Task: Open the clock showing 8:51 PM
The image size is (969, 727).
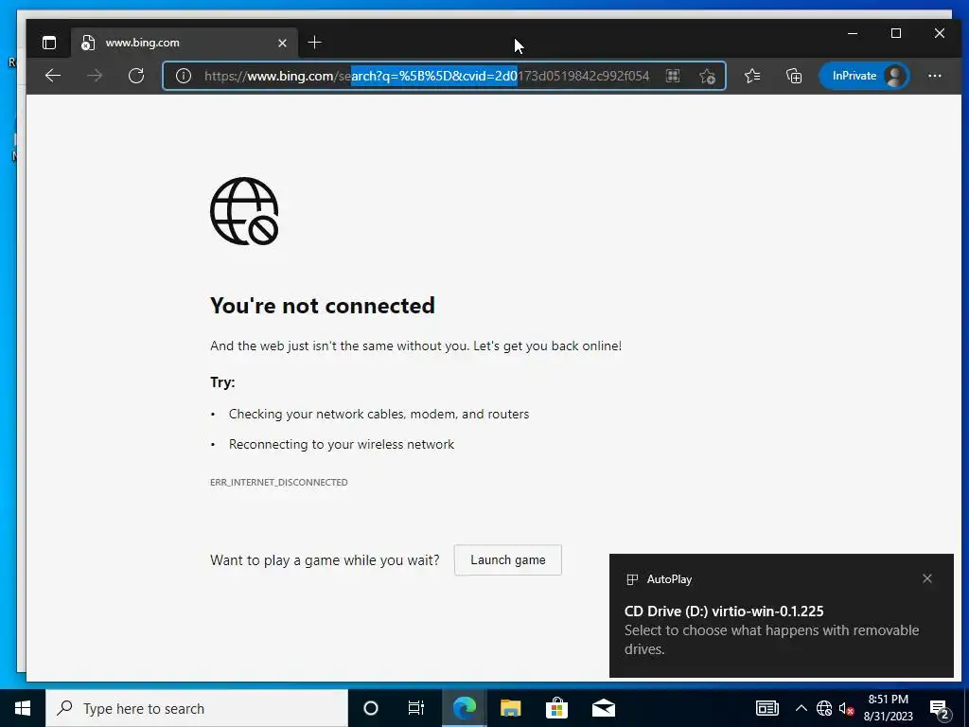Action: pyautogui.click(x=888, y=708)
